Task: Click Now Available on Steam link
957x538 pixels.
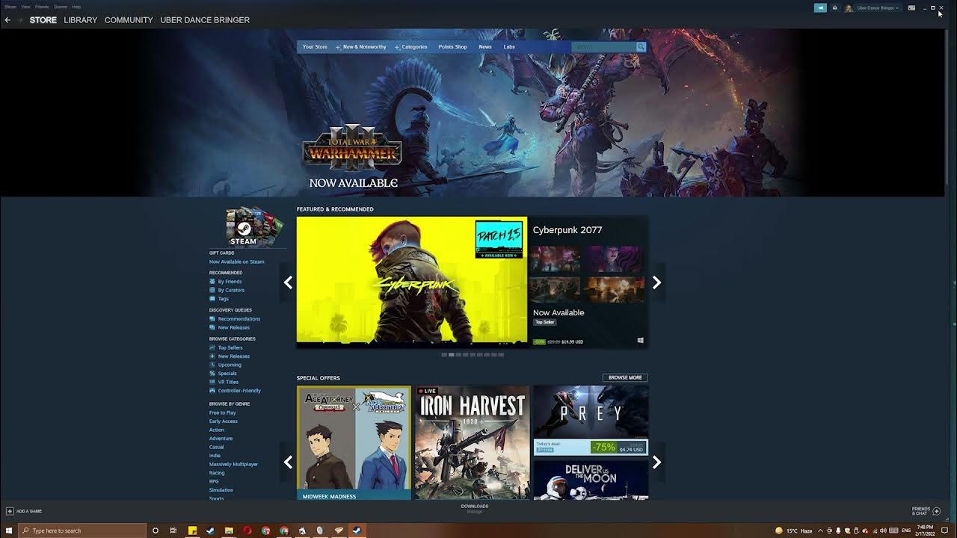Action: pos(236,262)
